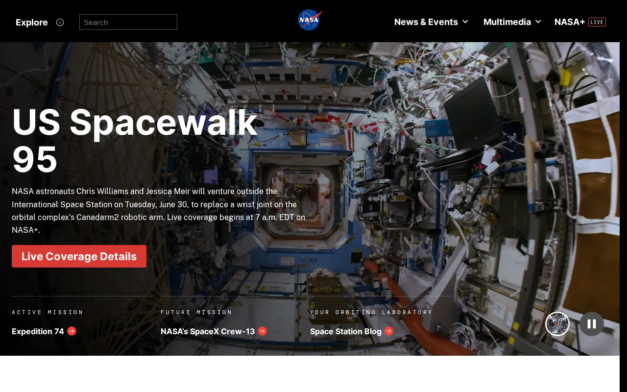
Task: Expand the News & Events dropdown chevron
Action: tap(465, 22)
